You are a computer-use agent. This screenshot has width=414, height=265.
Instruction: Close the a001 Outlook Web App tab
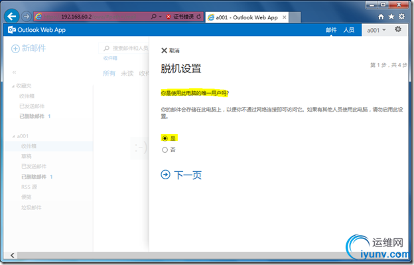285,17
